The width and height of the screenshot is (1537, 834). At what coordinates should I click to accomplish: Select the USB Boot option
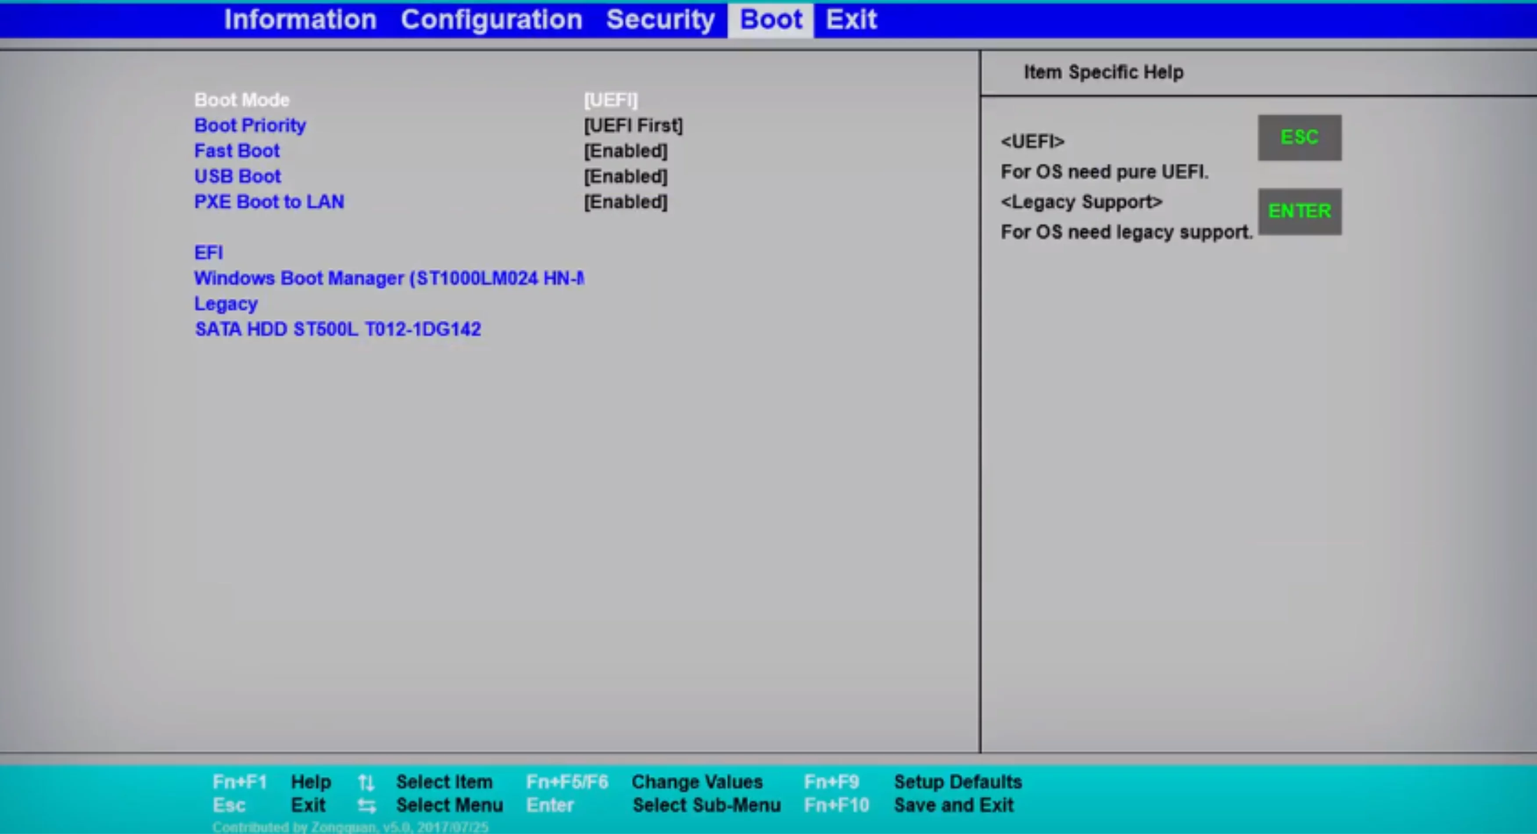tap(237, 176)
